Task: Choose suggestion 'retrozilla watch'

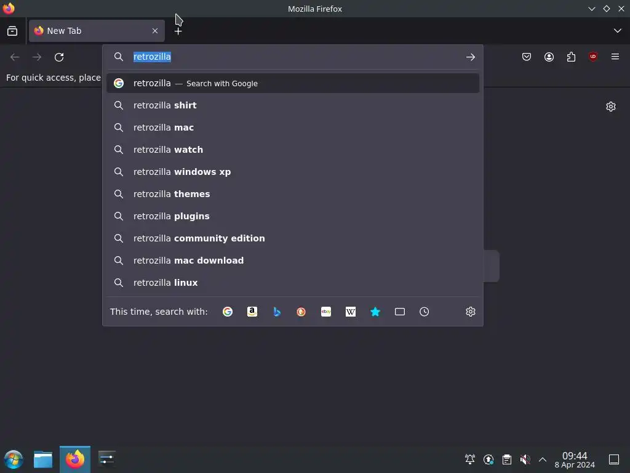Action: [x=292, y=150]
